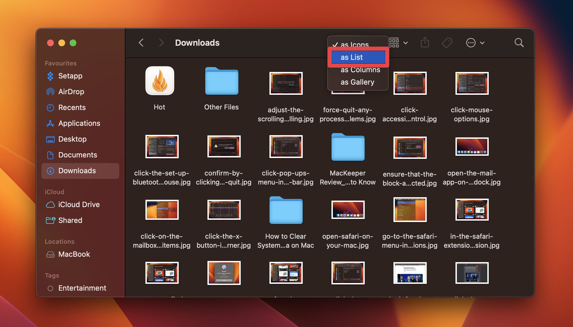Open the 'Other Files' folder
The width and height of the screenshot is (573, 327).
click(x=221, y=81)
